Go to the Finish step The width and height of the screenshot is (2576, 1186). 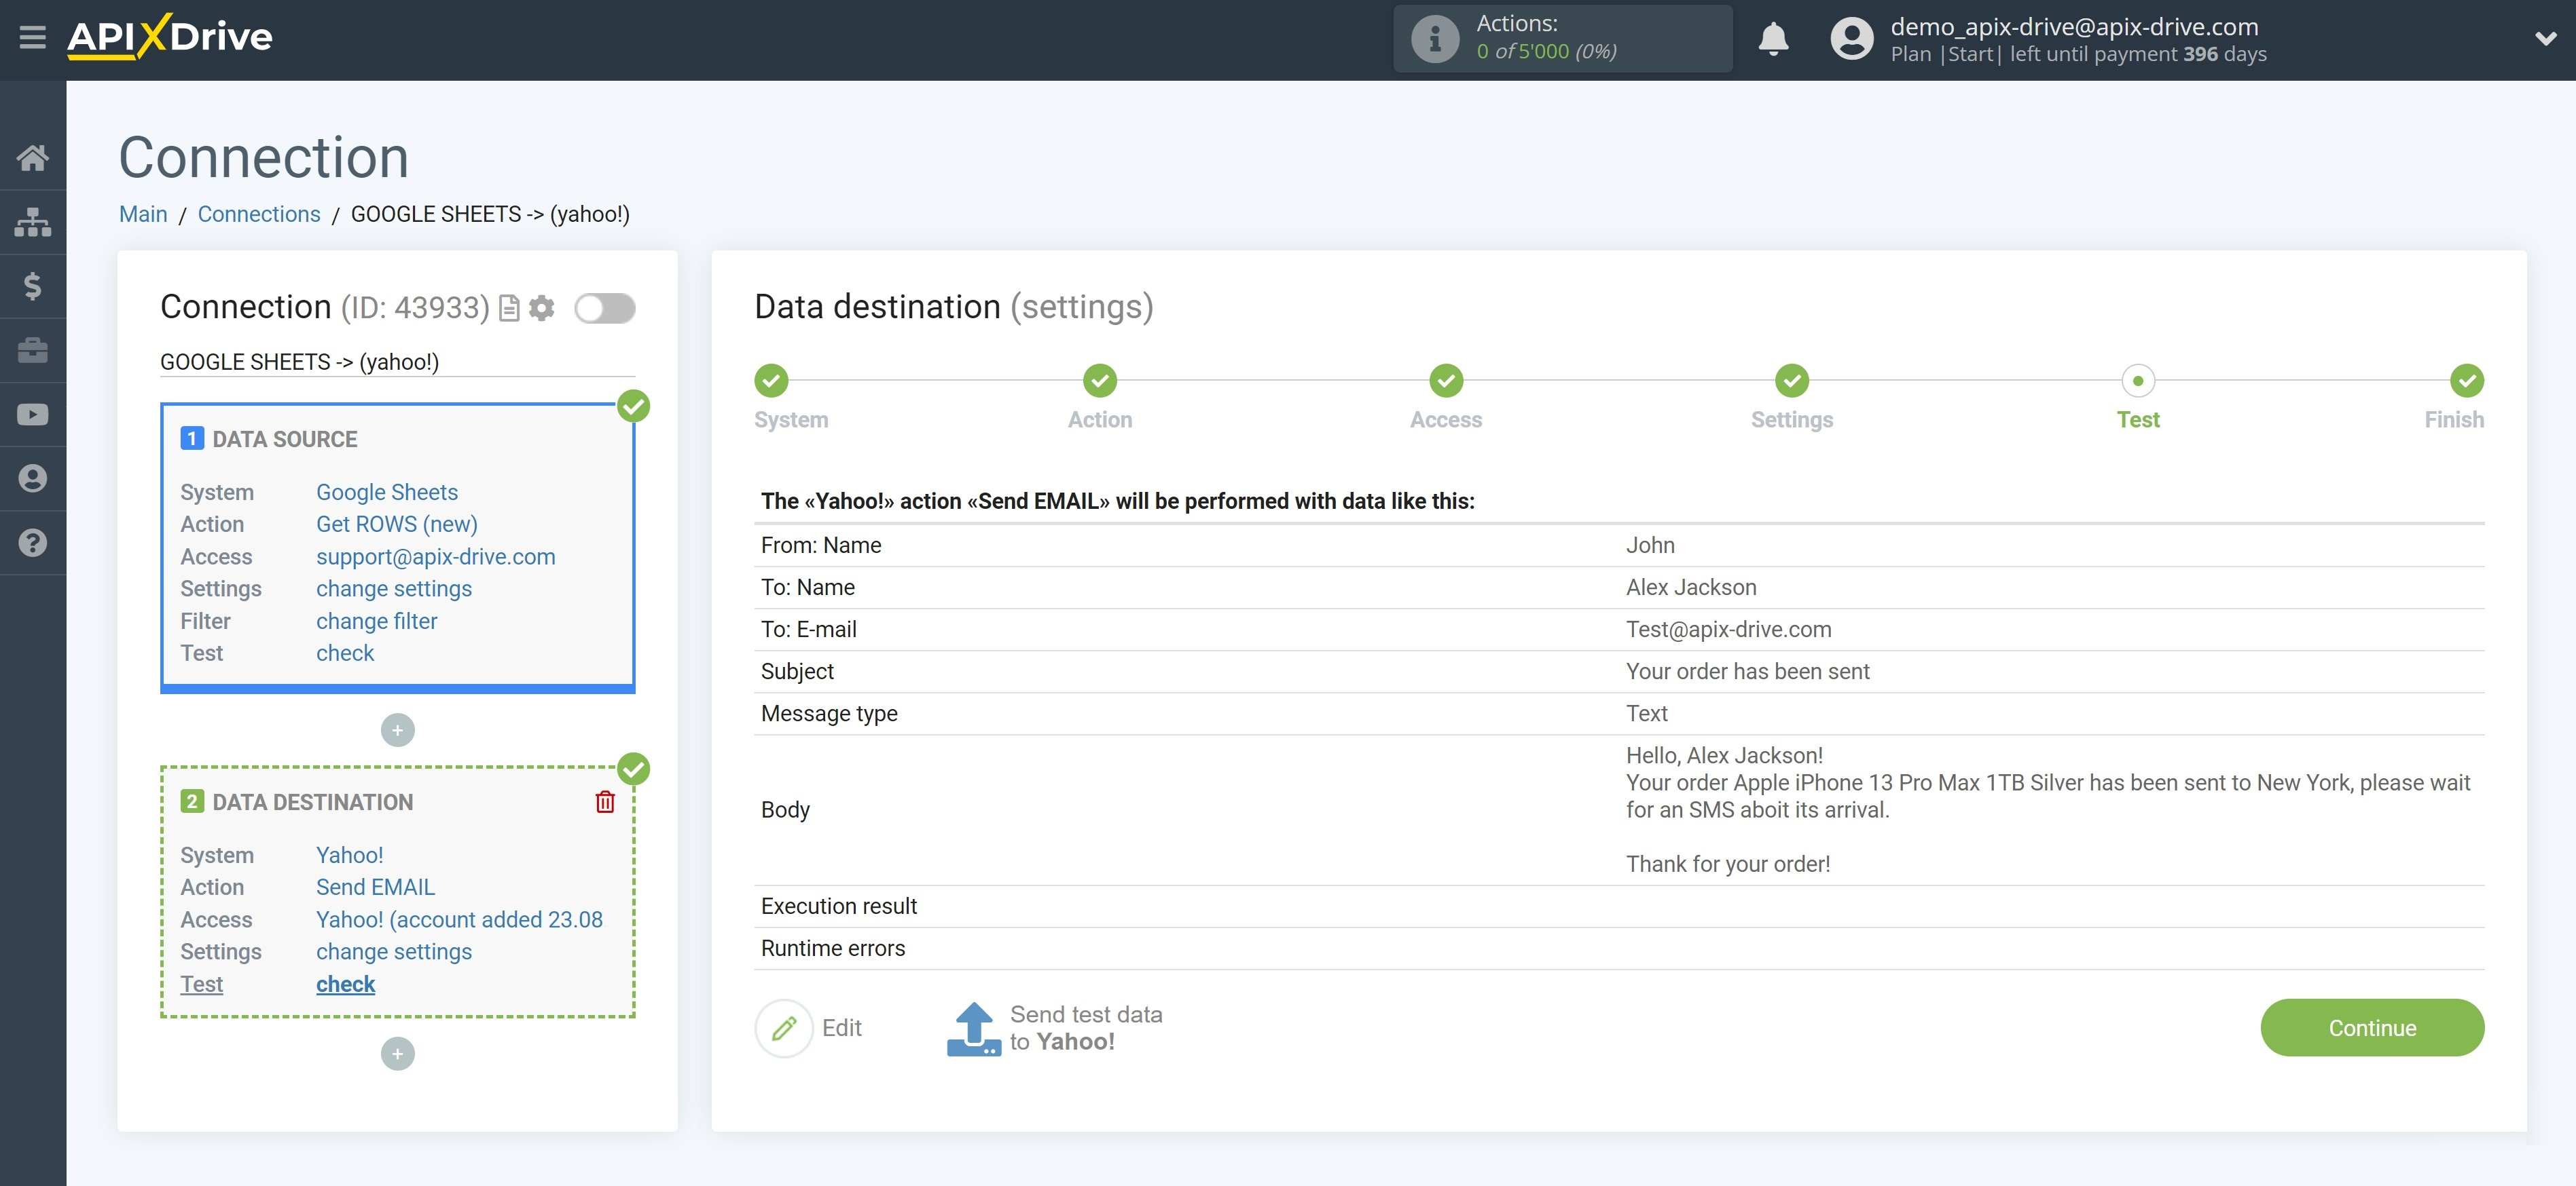(x=2467, y=381)
